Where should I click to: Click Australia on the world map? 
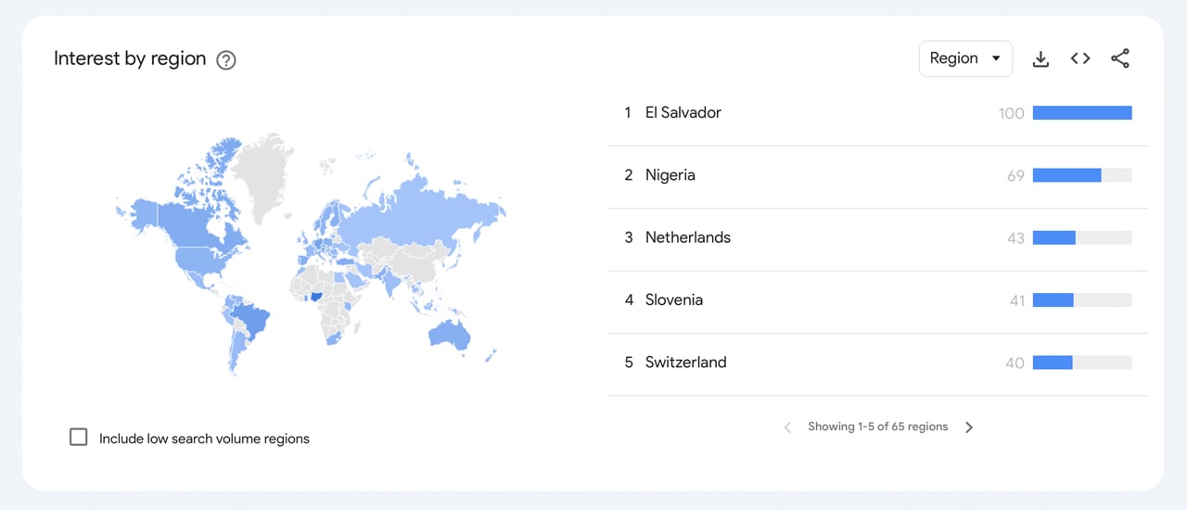[x=449, y=336]
